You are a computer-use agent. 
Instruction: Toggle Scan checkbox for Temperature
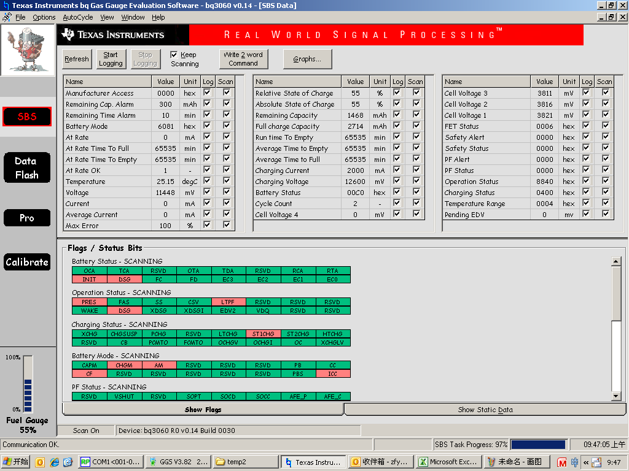pyautogui.click(x=227, y=181)
